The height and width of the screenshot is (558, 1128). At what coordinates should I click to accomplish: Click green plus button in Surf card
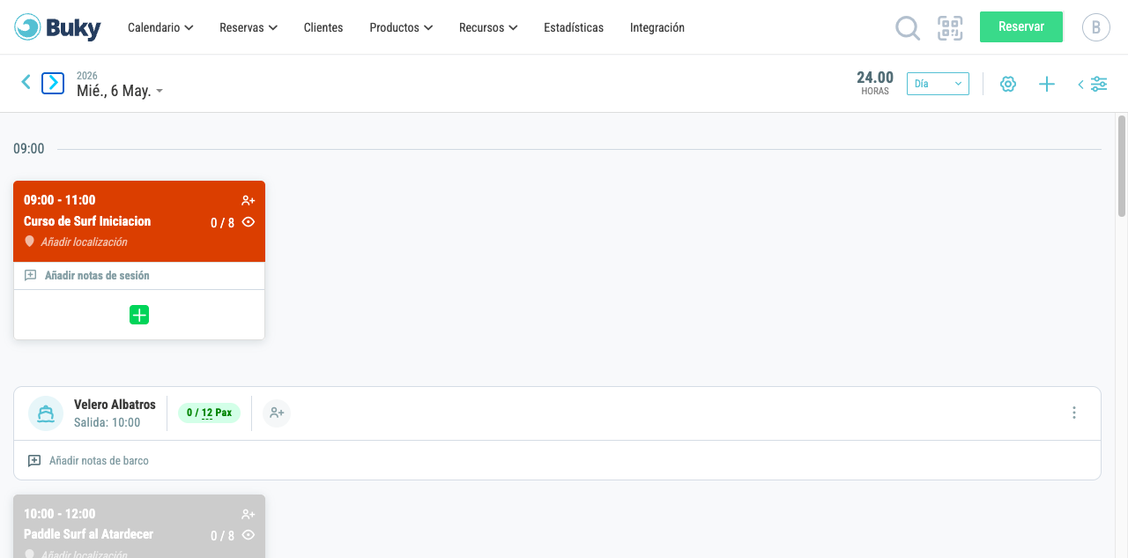[x=139, y=315]
